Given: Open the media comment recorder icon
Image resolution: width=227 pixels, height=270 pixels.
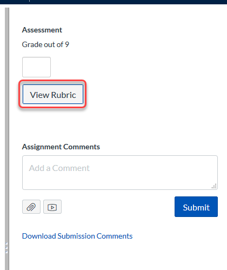Looking at the screenshot, I should 52,207.
